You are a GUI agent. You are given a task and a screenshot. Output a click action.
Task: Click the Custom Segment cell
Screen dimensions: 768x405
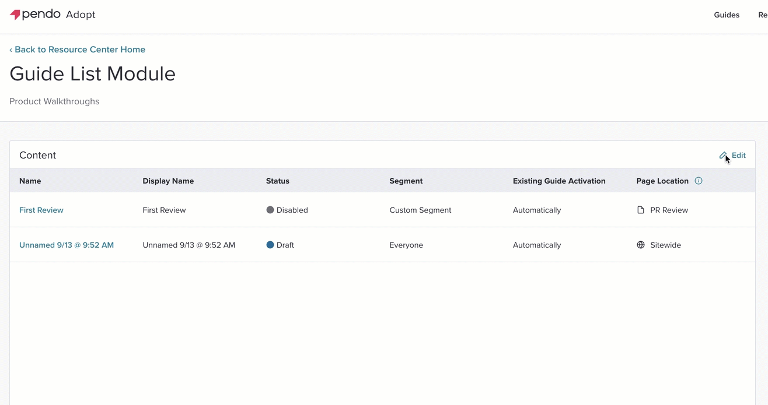click(x=420, y=210)
